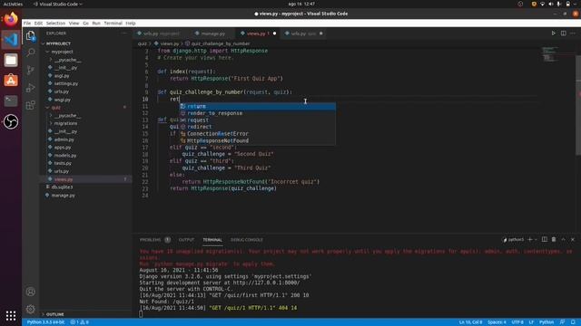The width and height of the screenshot is (581, 326).
Task: Open Files from the Ubuntu dock
Action: pos(11,60)
